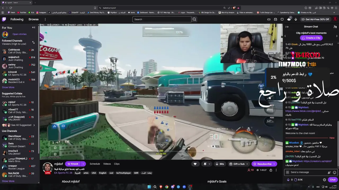Show more followed channels
This screenshot has height=190, width=339.
click(x=8, y=87)
